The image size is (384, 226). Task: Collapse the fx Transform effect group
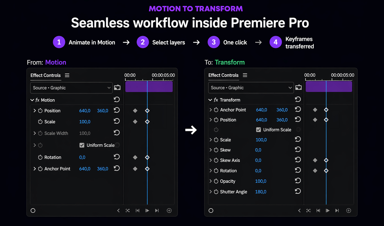(x=210, y=100)
